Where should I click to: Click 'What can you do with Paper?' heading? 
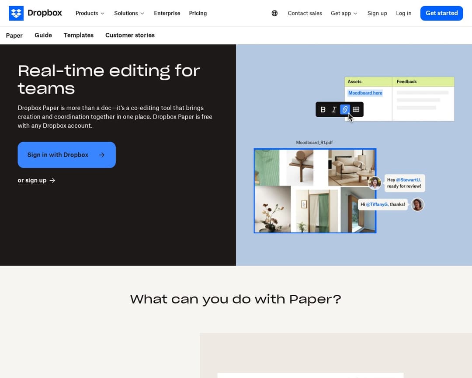tap(236, 299)
